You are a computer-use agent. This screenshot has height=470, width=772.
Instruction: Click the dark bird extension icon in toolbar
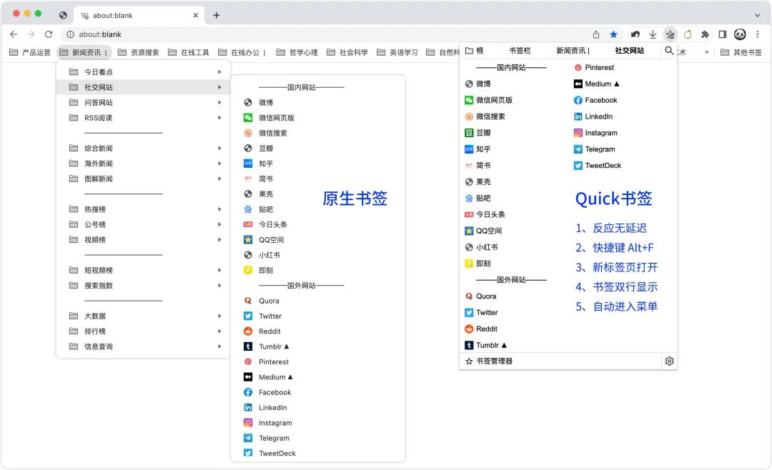coord(635,34)
